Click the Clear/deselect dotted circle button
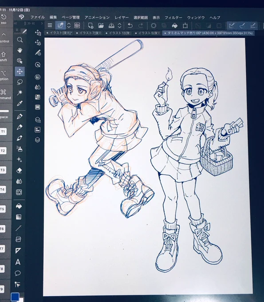 (154, 25)
